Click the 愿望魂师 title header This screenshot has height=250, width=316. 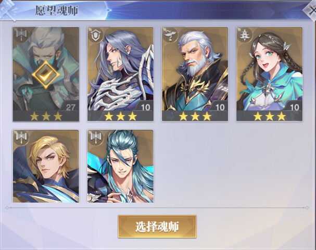[x=57, y=10]
